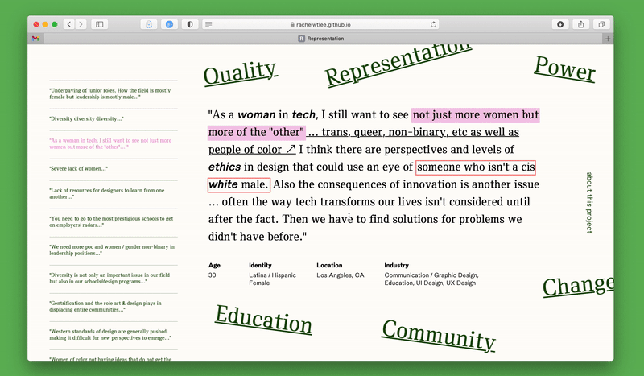Show the Safari sidebar
Screen dimensions: 644x376
(99, 24)
